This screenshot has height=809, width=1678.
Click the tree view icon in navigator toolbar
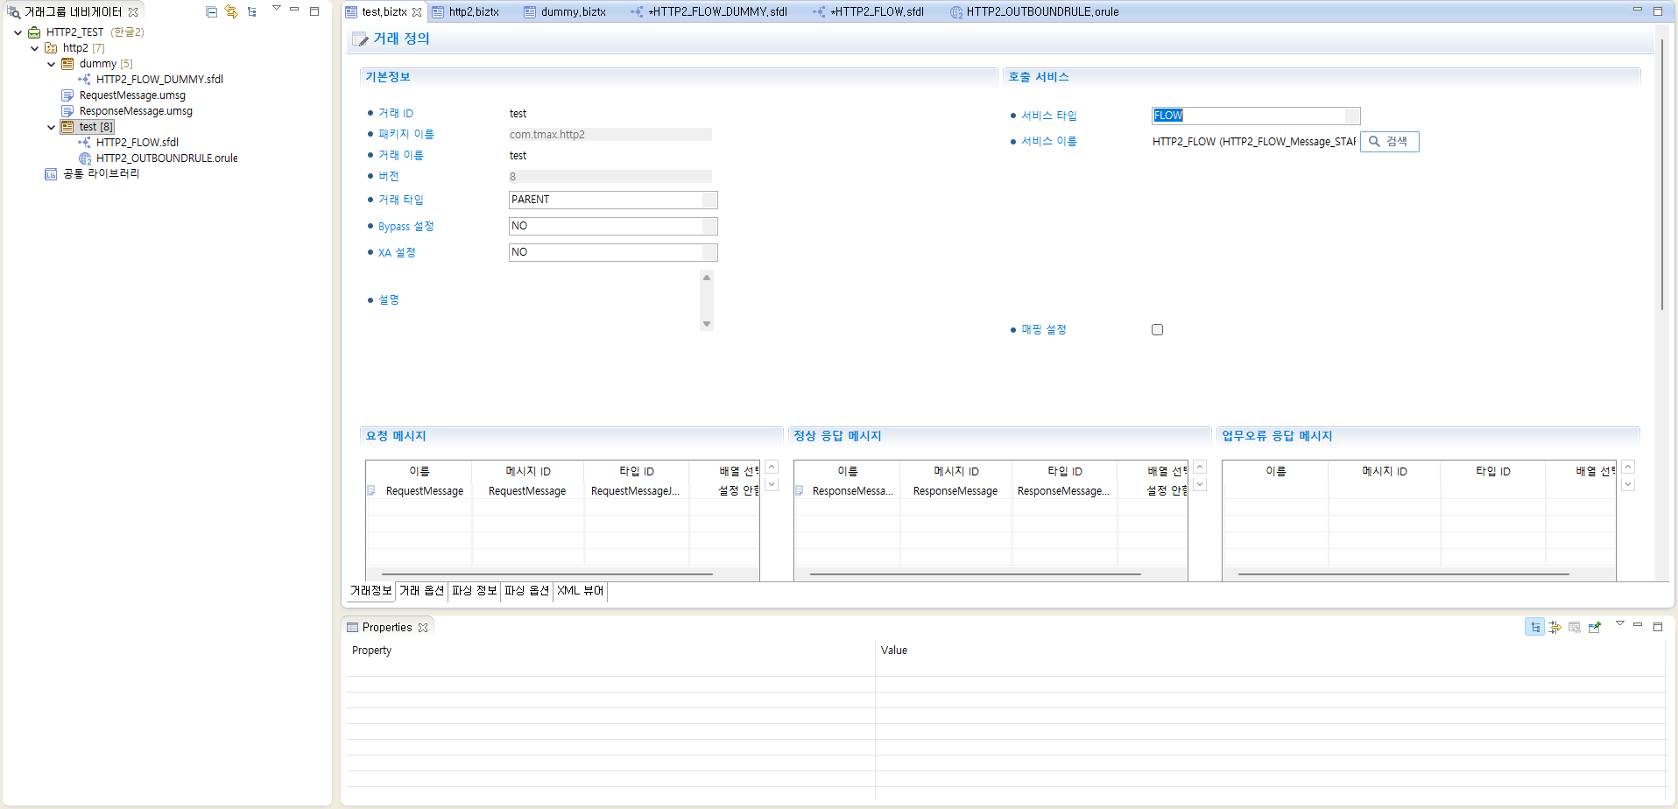(252, 11)
